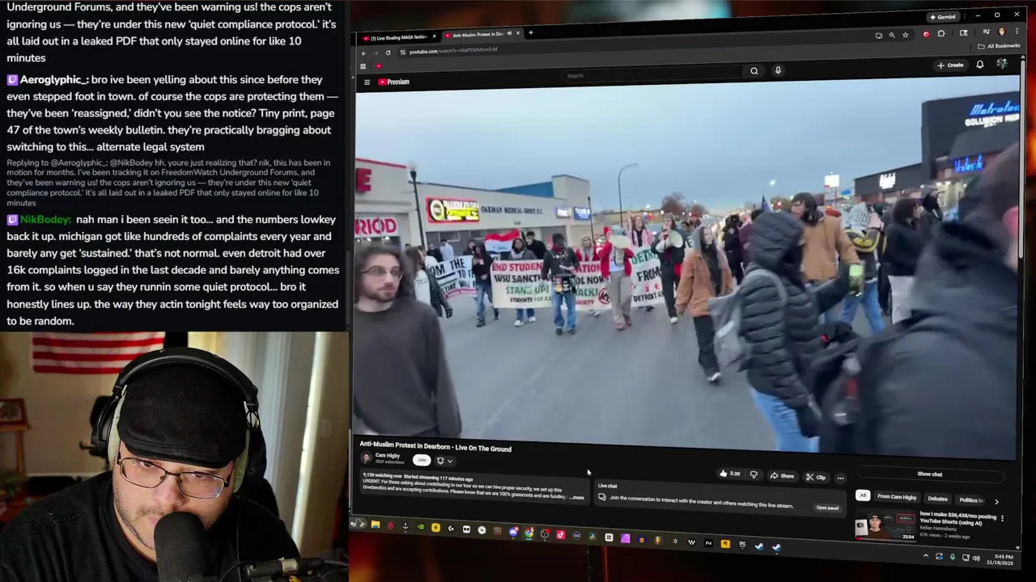The height and width of the screenshot is (582, 1036).
Task: Switch to the Live Rivaling MAGA tab
Action: click(397, 37)
